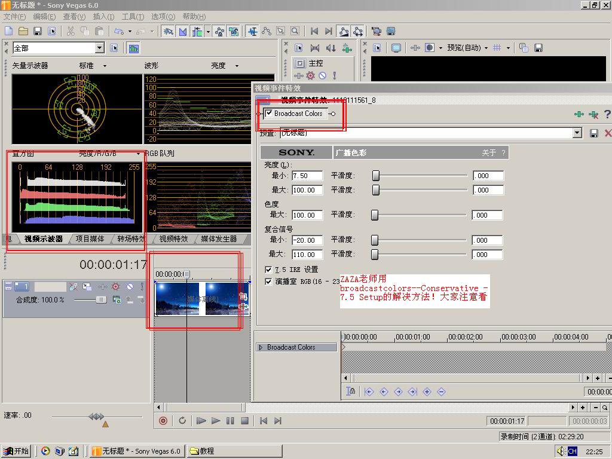Open the grid overlay dropdown arrow in preview
Screen dimensions: 612x459
[x=508, y=48]
